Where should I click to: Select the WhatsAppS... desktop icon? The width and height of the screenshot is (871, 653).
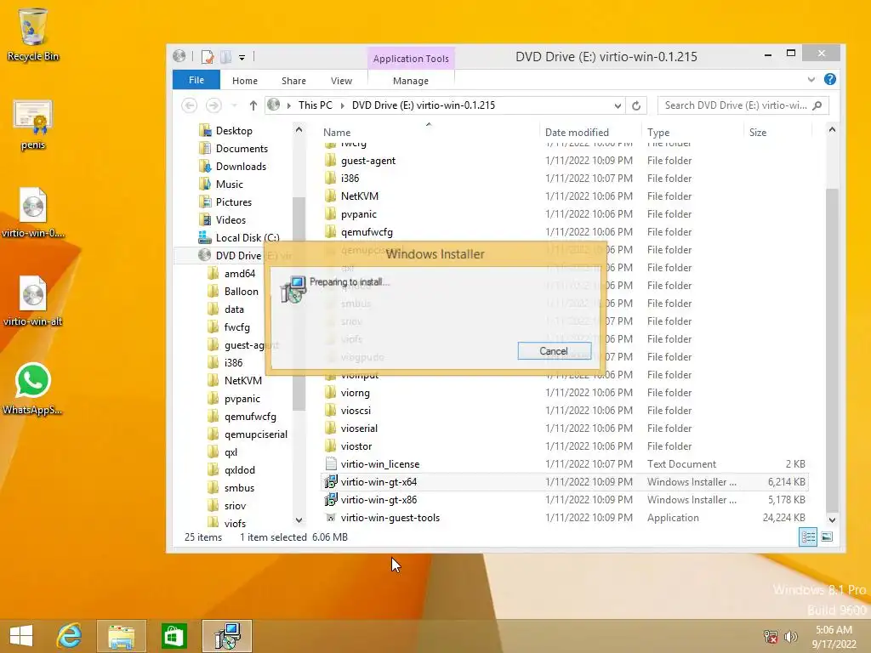click(33, 388)
